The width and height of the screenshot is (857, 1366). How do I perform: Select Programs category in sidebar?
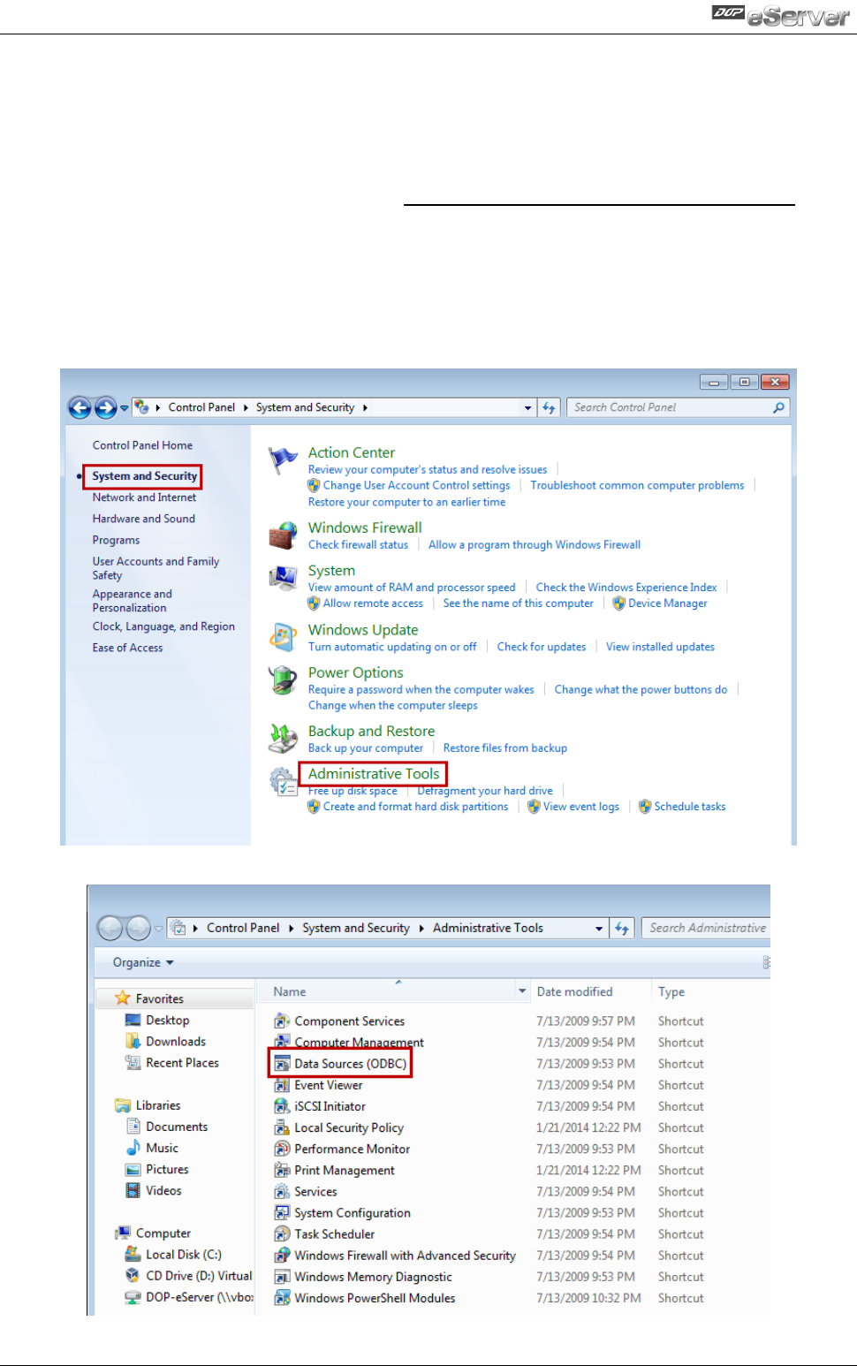116,540
